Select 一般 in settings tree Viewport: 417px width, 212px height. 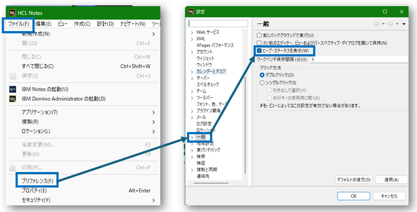[x=201, y=137]
